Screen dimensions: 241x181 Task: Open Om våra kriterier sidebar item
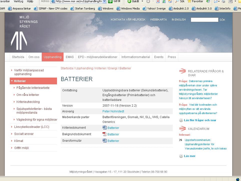click(28, 95)
